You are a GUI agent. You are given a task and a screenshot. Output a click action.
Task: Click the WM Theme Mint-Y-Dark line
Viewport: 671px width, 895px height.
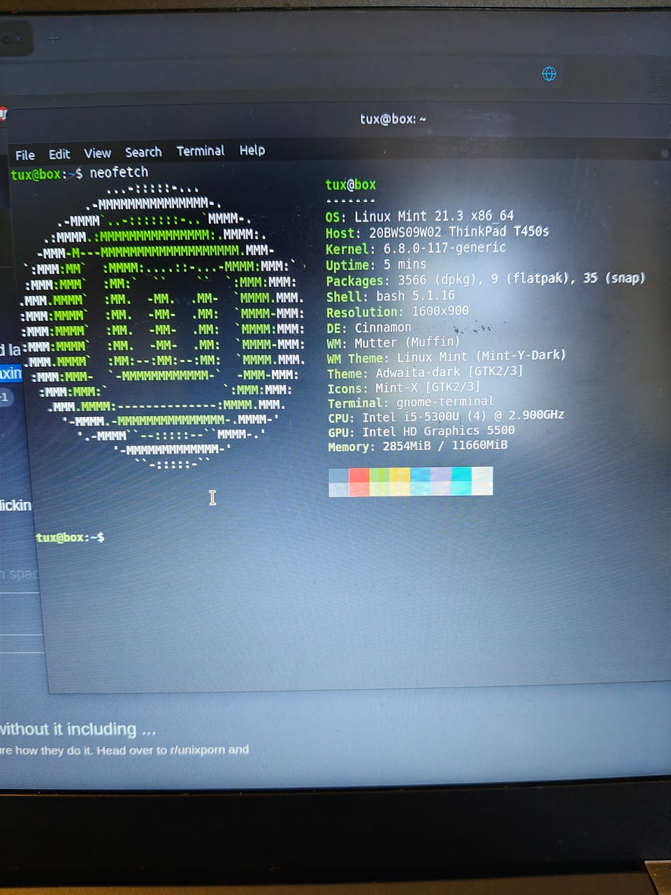(x=446, y=357)
